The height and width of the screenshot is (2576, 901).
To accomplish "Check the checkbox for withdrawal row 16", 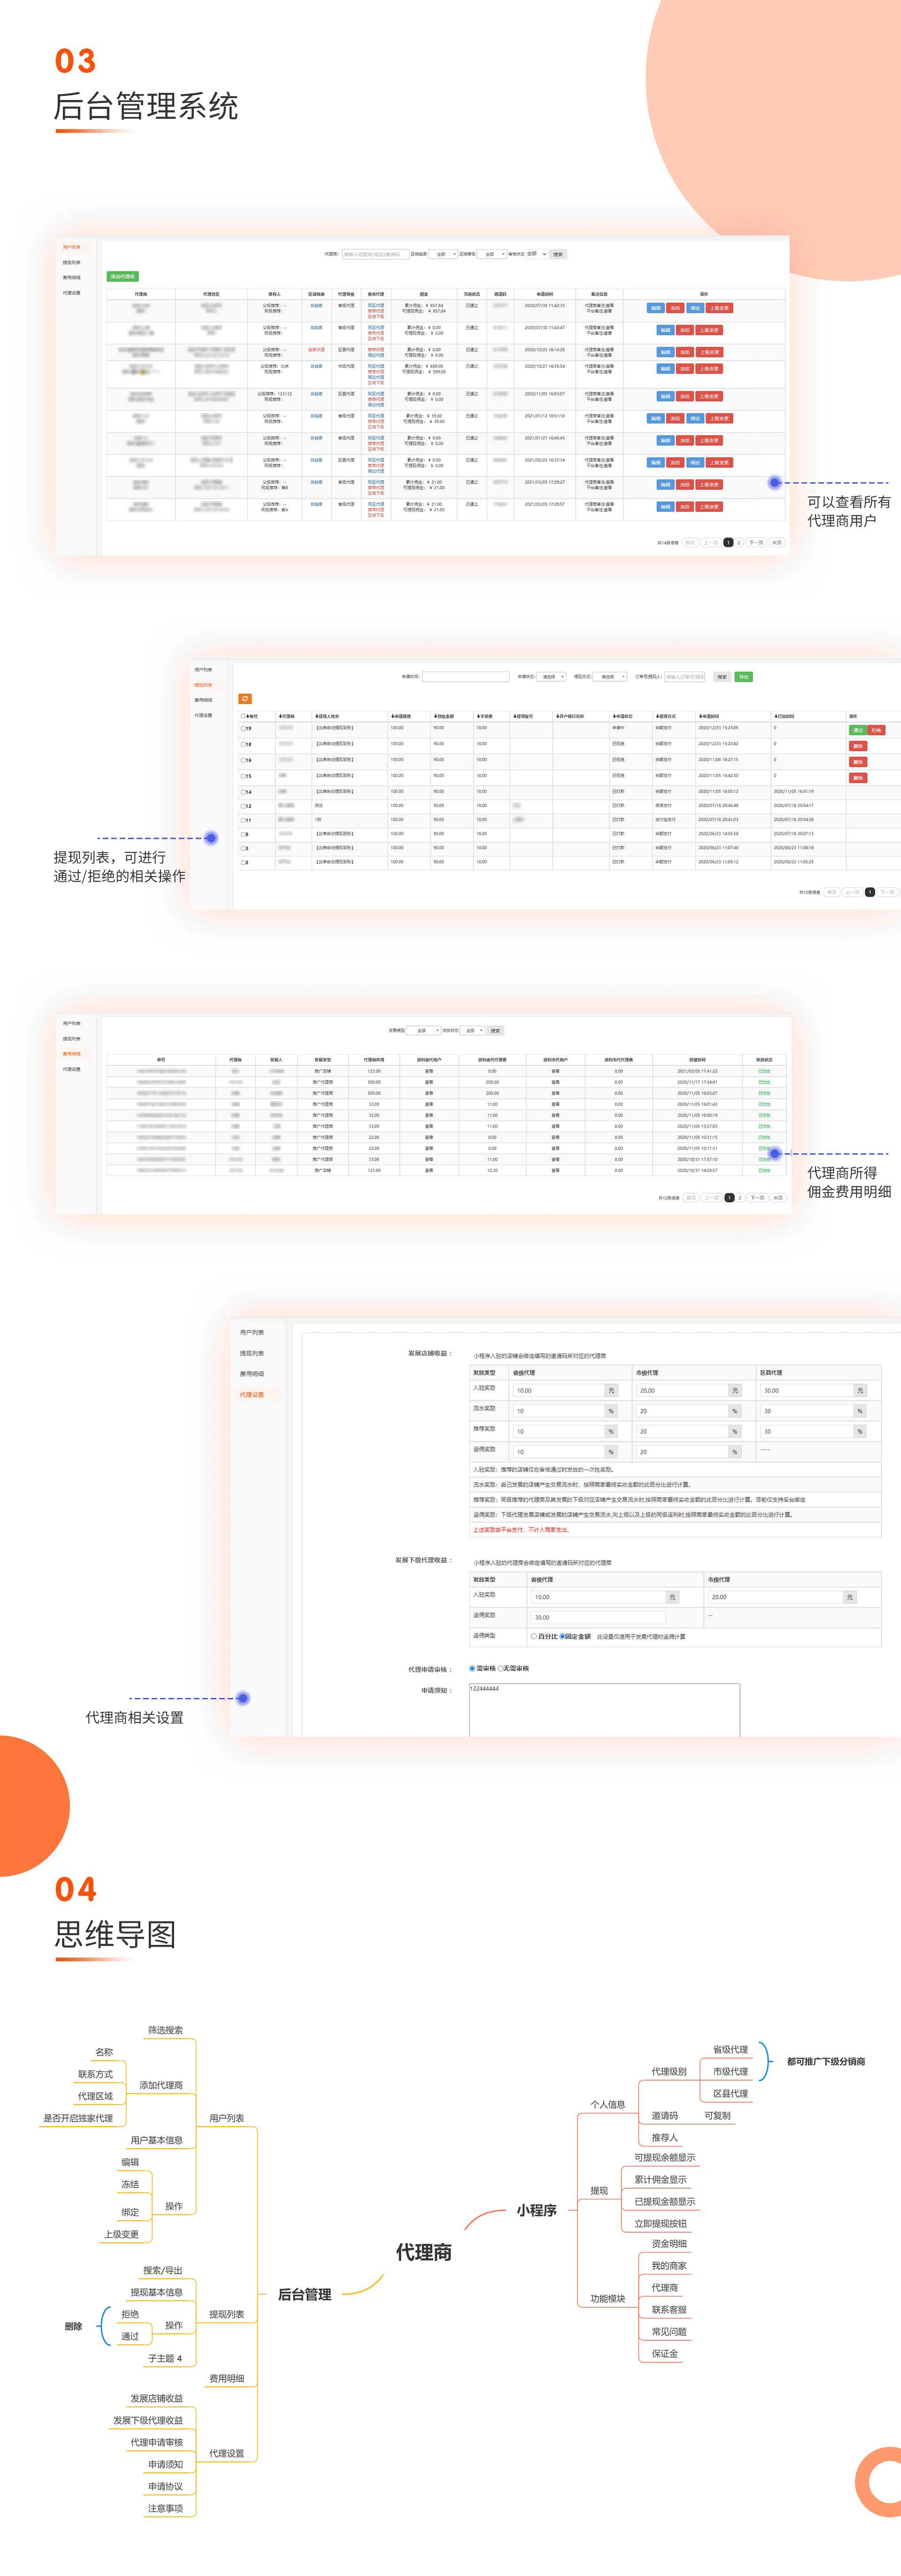I will (x=242, y=760).
